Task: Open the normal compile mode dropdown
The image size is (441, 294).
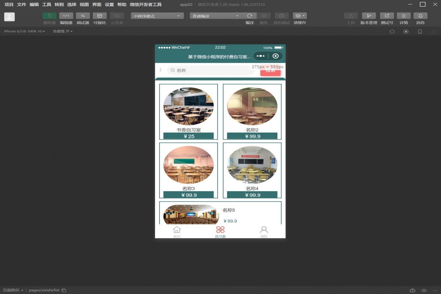Action: [216, 16]
